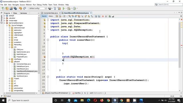The width and height of the screenshot is (183, 103).
Task: Click the Redo toolbar icon
Action: [x=25, y=8]
